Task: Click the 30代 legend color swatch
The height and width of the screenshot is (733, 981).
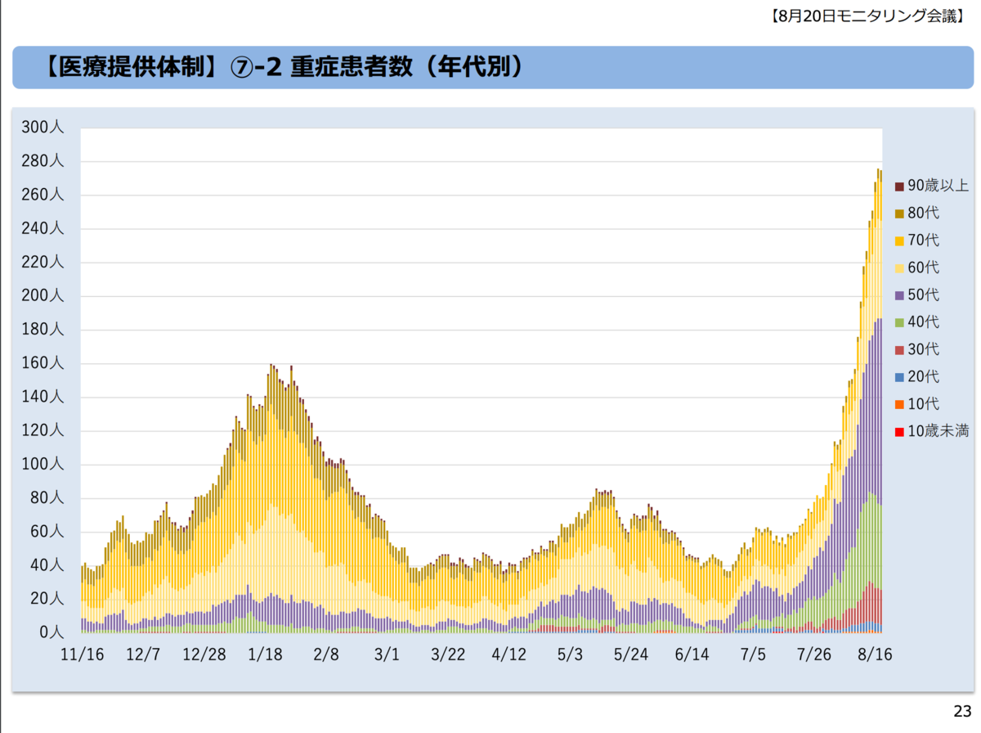Action: [x=899, y=350]
